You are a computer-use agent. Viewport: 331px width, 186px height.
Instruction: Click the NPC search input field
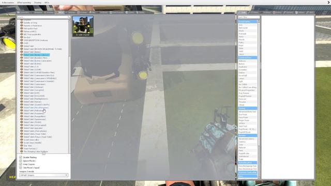pyautogui.click(x=42, y=17)
